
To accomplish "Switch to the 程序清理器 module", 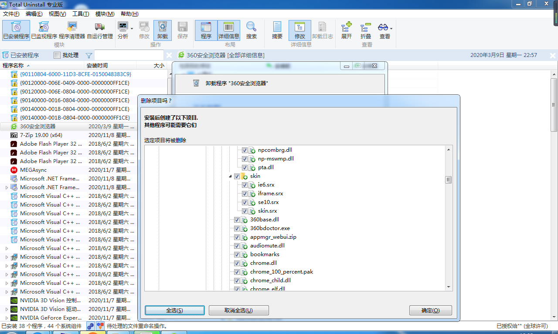I will pyautogui.click(x=72, y=30).
